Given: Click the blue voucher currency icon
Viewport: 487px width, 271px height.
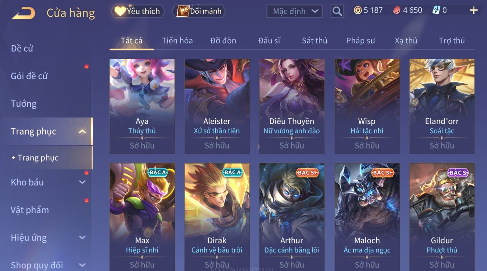Looking at the screenshot, I should 436,10.
